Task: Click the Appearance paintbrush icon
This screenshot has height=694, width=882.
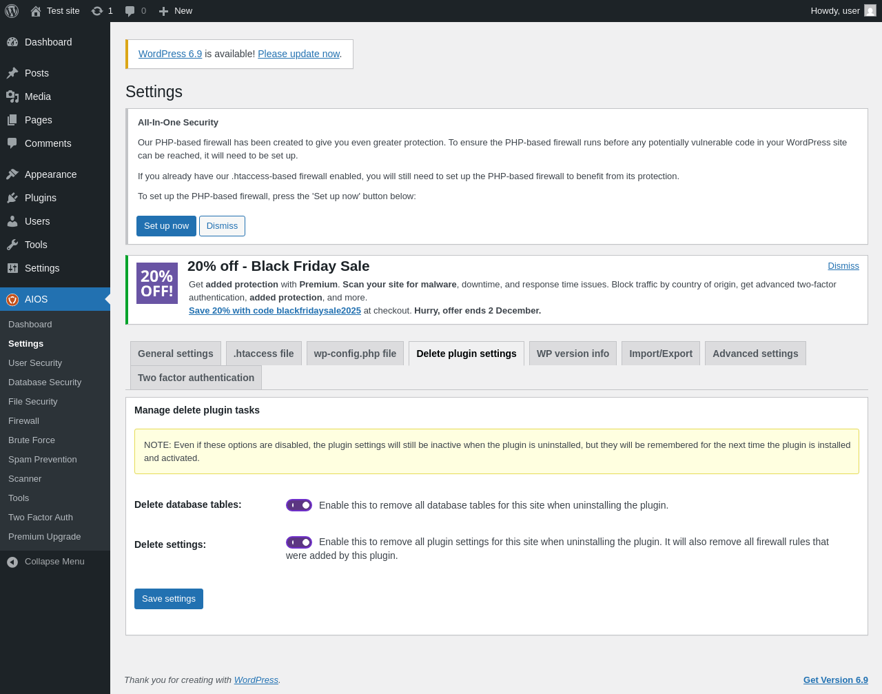Action: coord(12,174)
